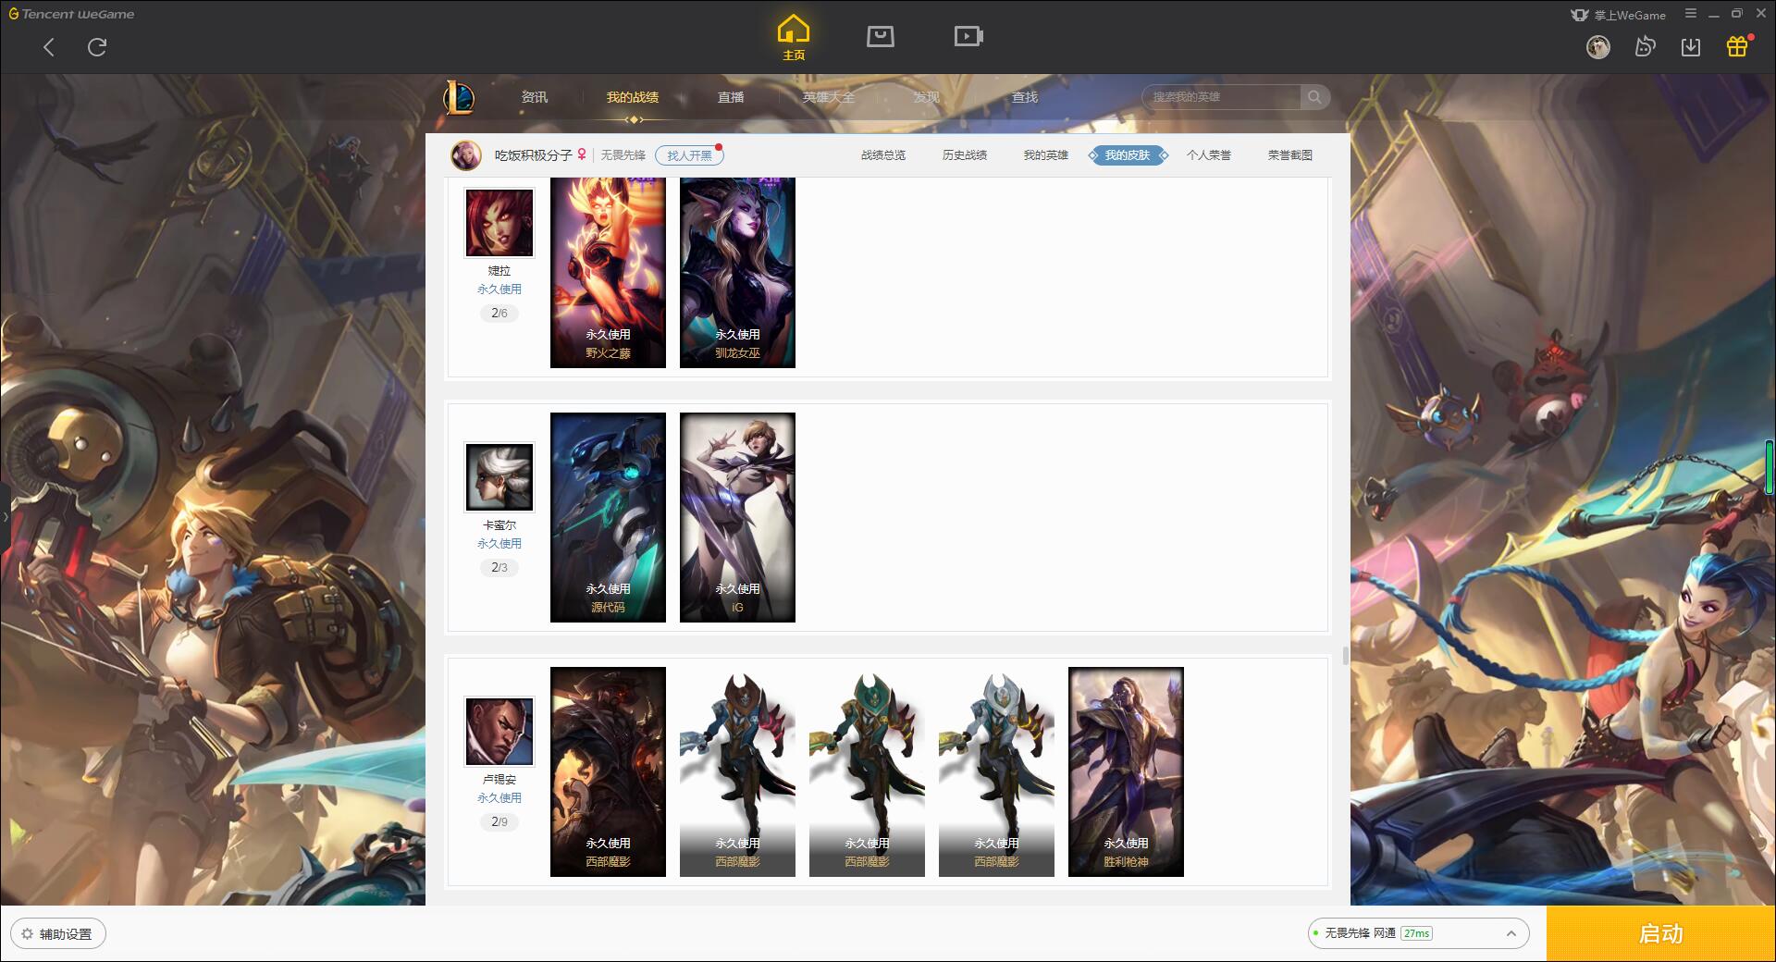Viewport: 1776px width, 962px height.
Task: Click the 吃饭积极分子 profile avatar
Action: tap(466, 155)
